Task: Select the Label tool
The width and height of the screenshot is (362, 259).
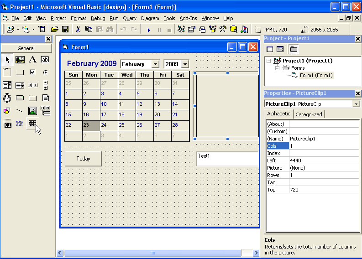Action: pos(32,60)
